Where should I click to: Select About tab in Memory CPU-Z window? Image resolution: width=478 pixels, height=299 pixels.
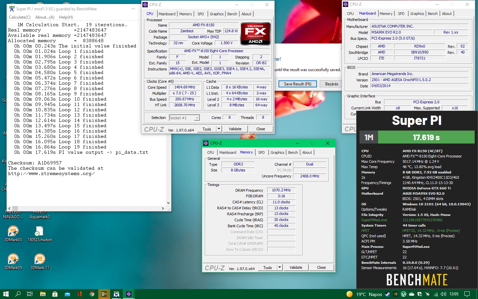coord(307,152)
